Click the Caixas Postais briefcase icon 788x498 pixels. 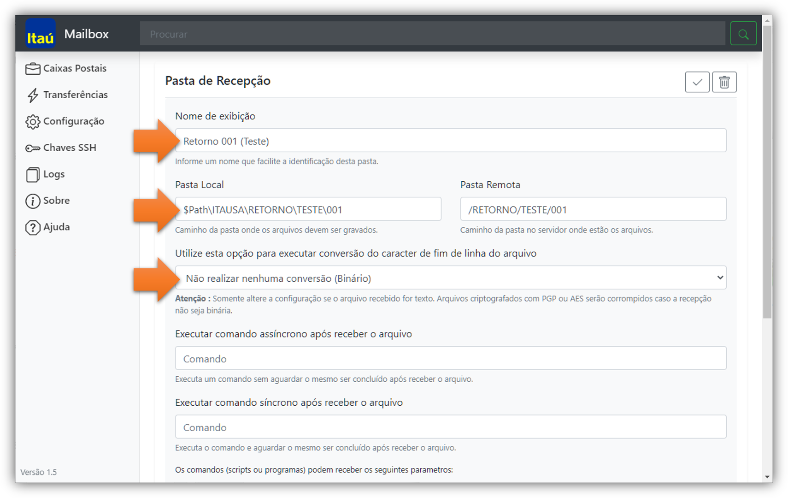click(33, 69)
